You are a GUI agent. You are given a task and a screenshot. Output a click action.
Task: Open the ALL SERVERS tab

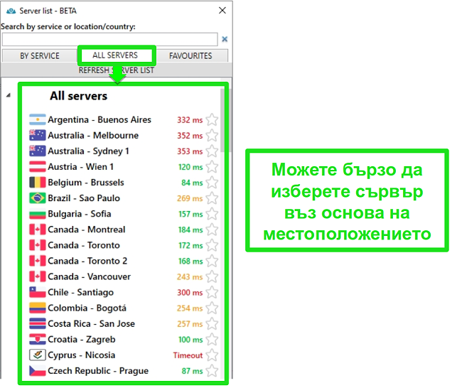pyautogui.click(x=115, y=55)
